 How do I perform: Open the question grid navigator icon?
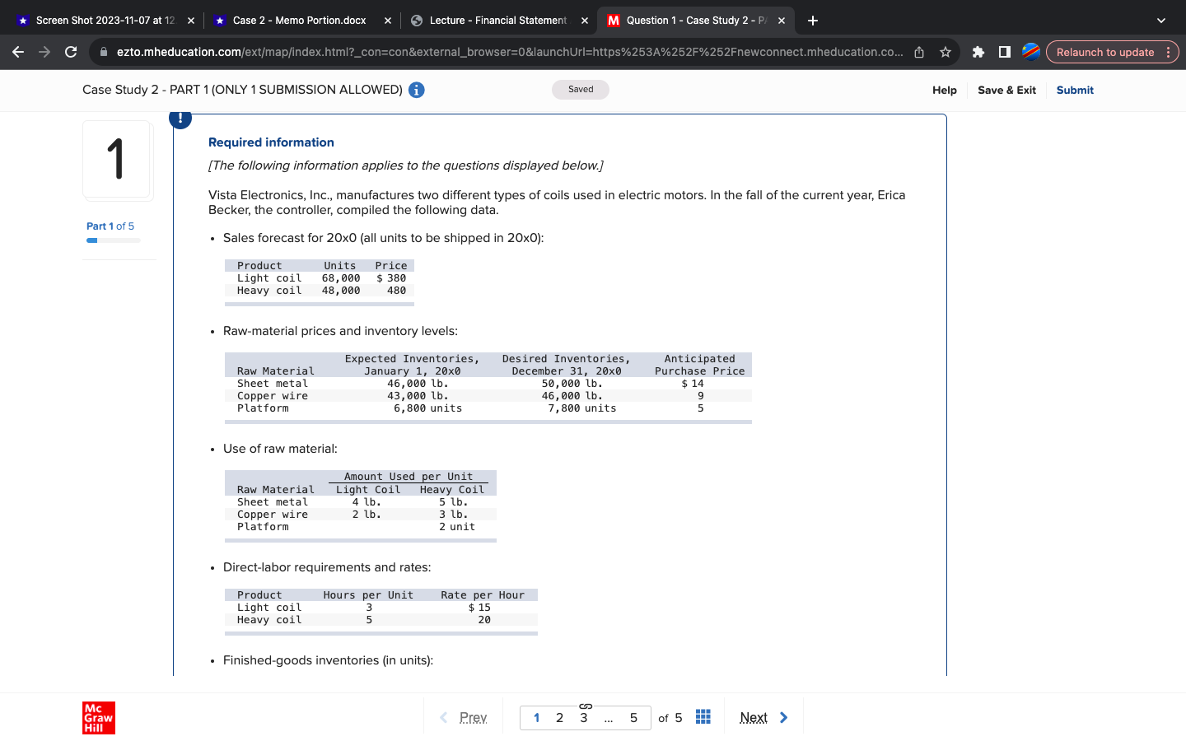[x=703, y=717]
